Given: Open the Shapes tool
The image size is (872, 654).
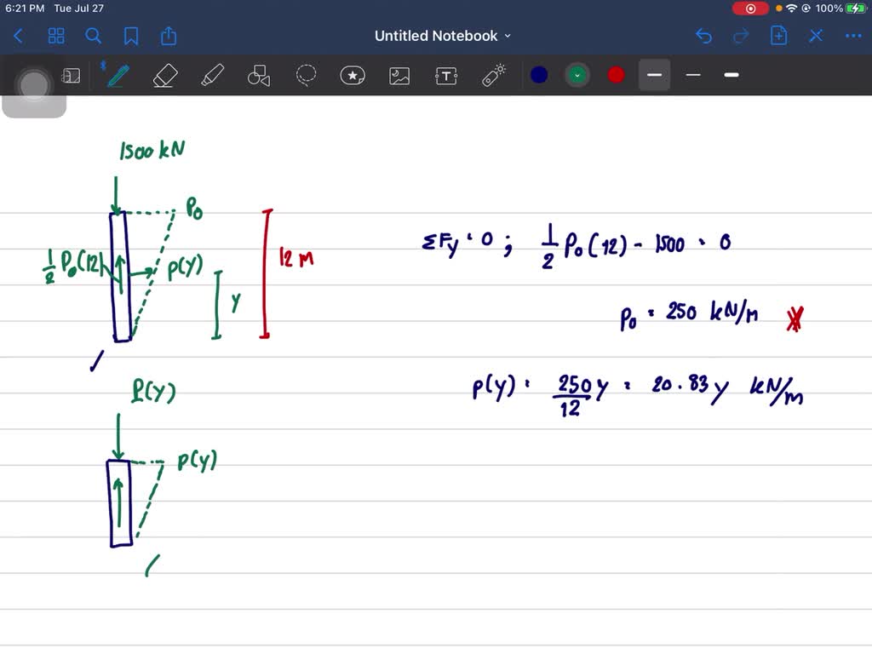Looking at the screenshot, I should (258, 75).
